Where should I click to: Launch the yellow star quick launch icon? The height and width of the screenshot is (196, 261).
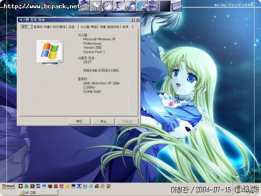pos(21,186)
